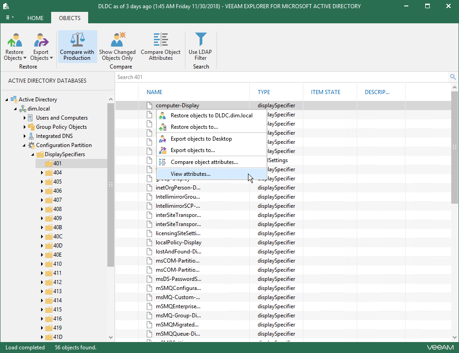The width and height of the screenshot is (459, 353).
Task: Select the localPolicy-Display object
Action: pyautogui.click(x=179, y=242)
